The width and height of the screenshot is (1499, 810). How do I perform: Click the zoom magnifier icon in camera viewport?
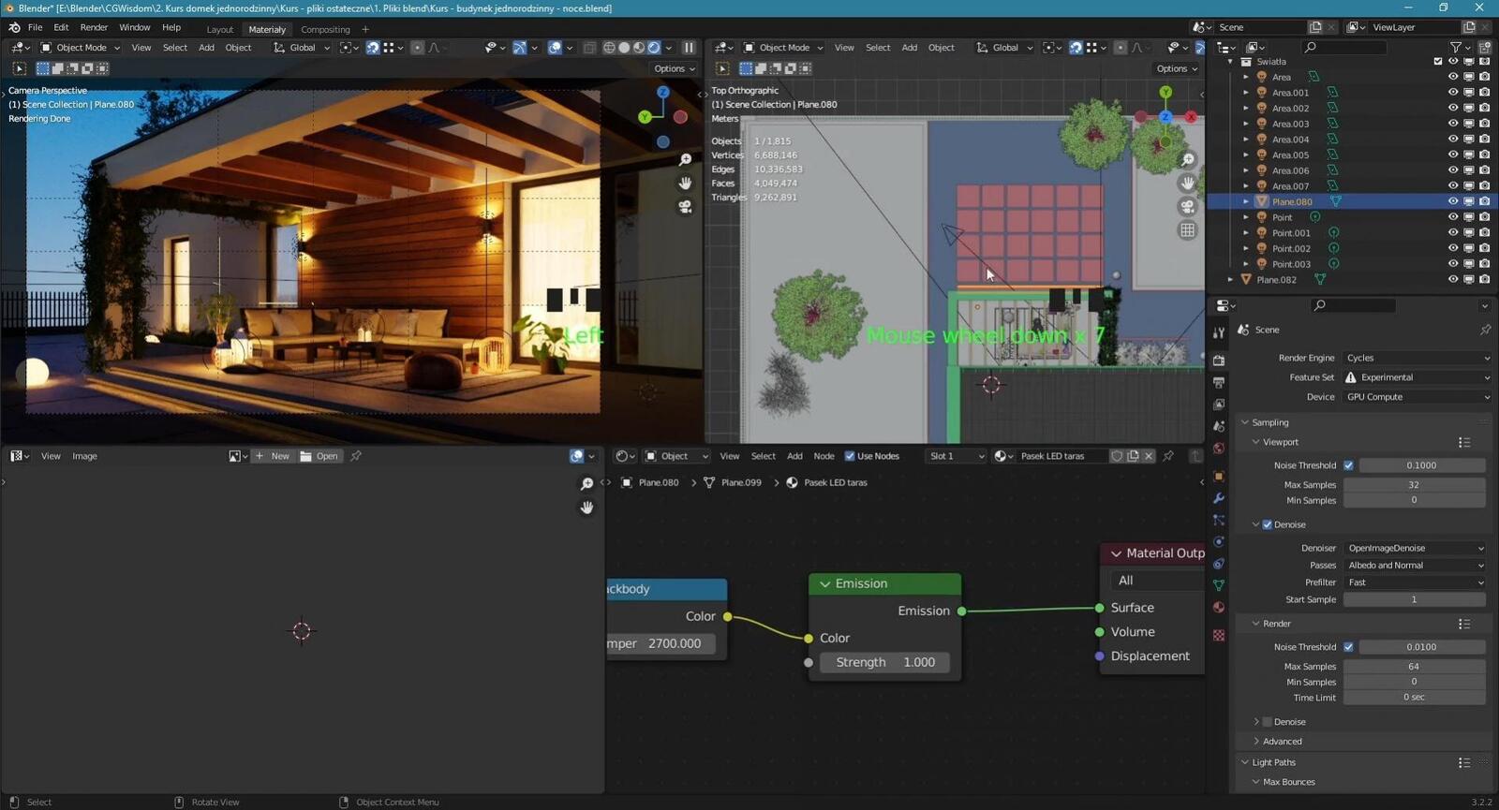point(685,160)
